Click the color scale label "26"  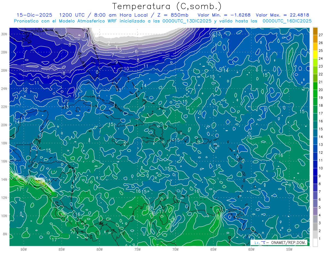pyautogui.click(x=321, y=43)
